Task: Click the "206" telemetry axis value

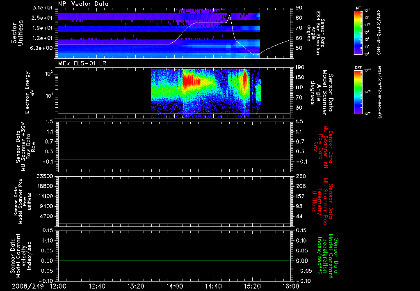Action: click(301, 186)
